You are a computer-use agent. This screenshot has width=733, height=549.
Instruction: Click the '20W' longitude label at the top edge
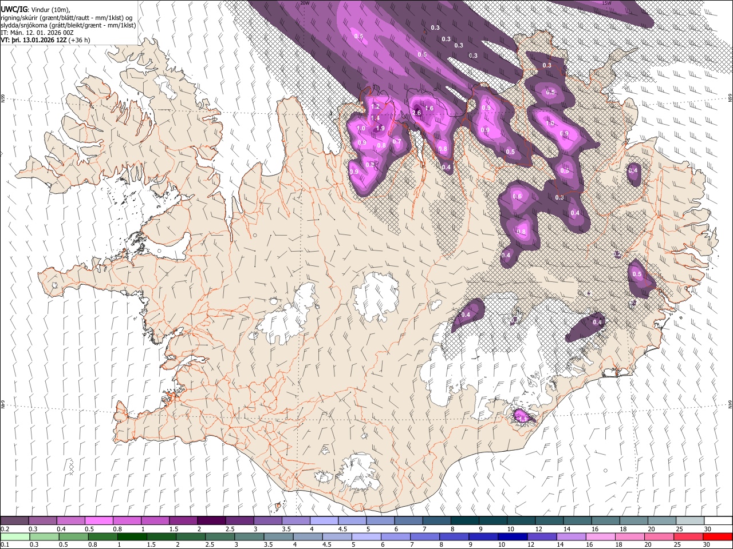305,3
